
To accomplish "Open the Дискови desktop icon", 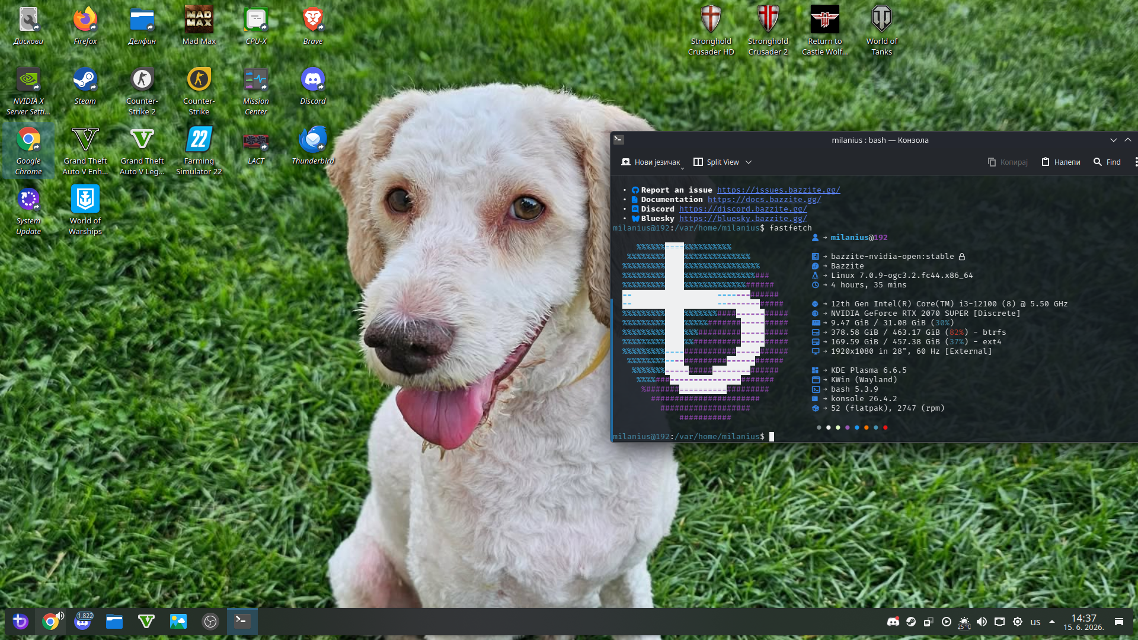I will (x=28, y=26).
